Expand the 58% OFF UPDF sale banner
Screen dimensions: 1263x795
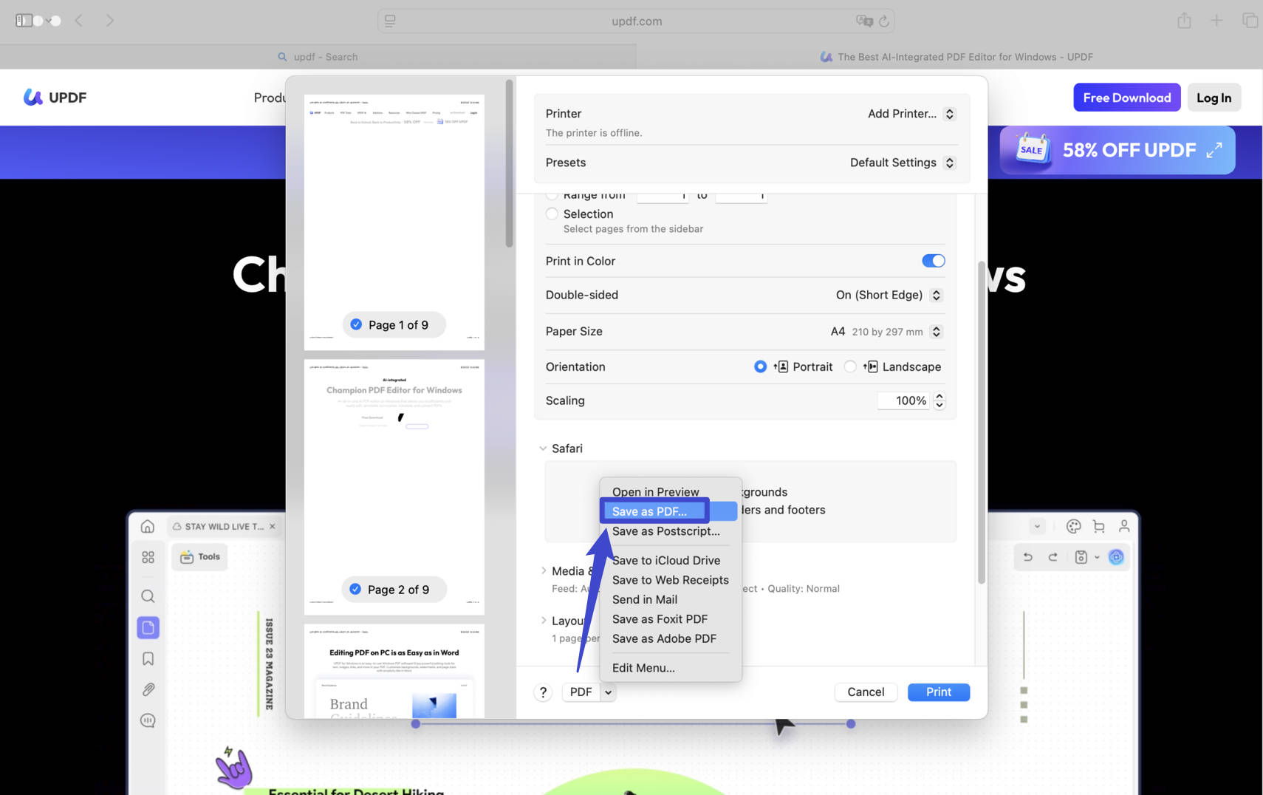coord(1214,150)
